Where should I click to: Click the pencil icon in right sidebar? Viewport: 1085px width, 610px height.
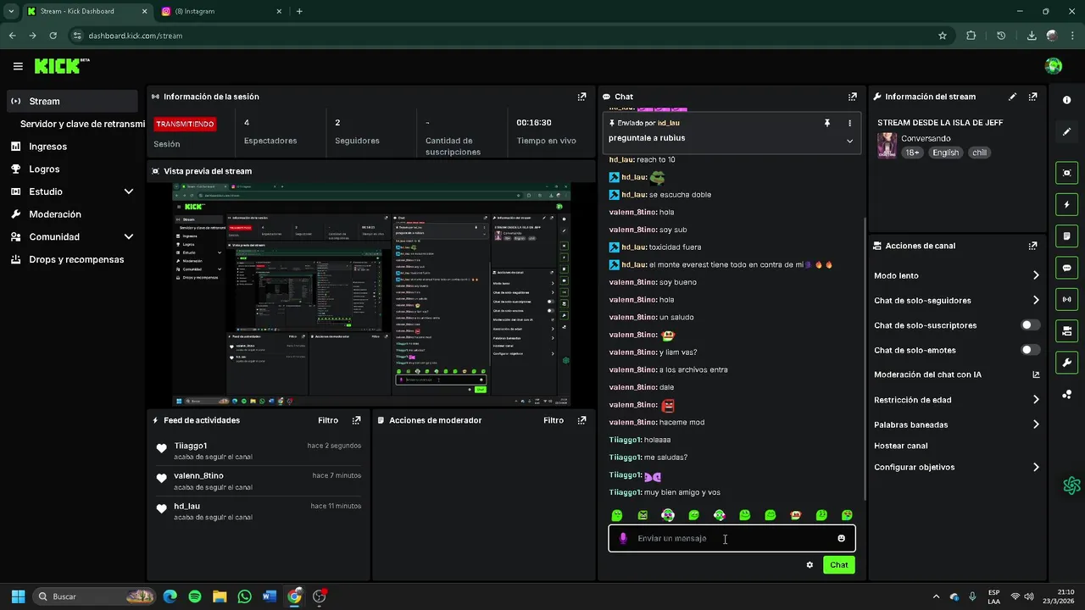pos(1066,132)
